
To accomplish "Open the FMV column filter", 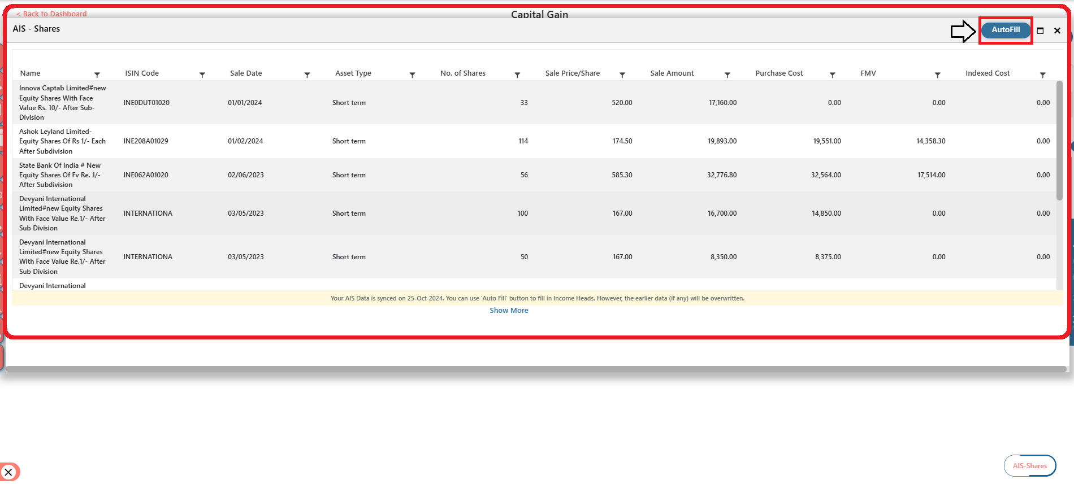I will pos(938,75).
